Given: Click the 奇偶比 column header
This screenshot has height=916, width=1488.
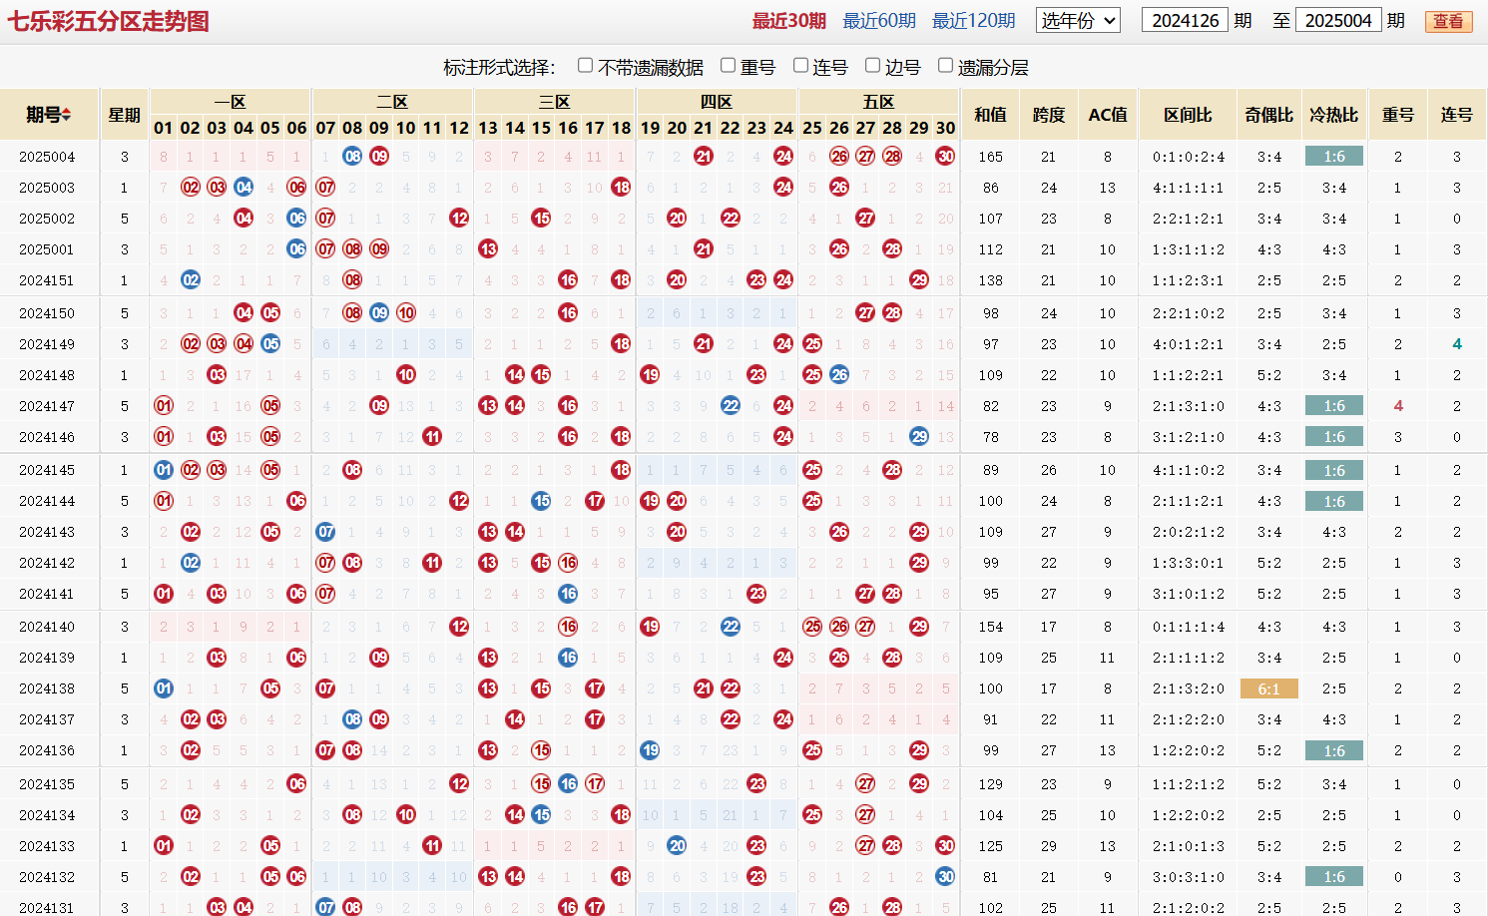Looking at the screenshot, I should pyautogui.click(x=1268, y=115).
